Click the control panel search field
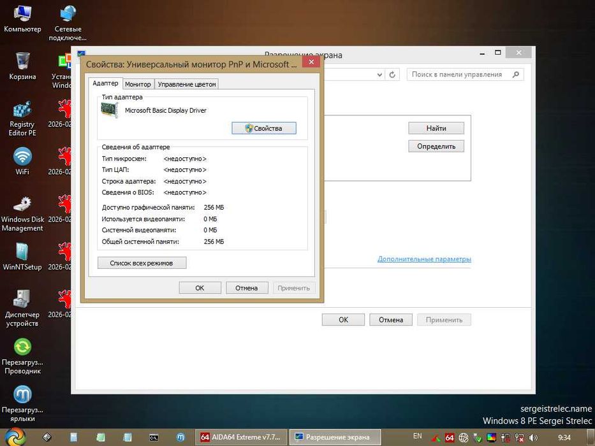 (466, 75)
